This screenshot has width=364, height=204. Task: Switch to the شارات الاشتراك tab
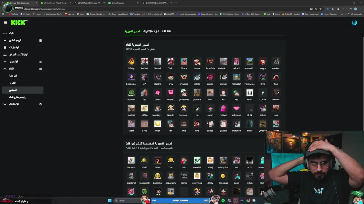coord(151,31)
